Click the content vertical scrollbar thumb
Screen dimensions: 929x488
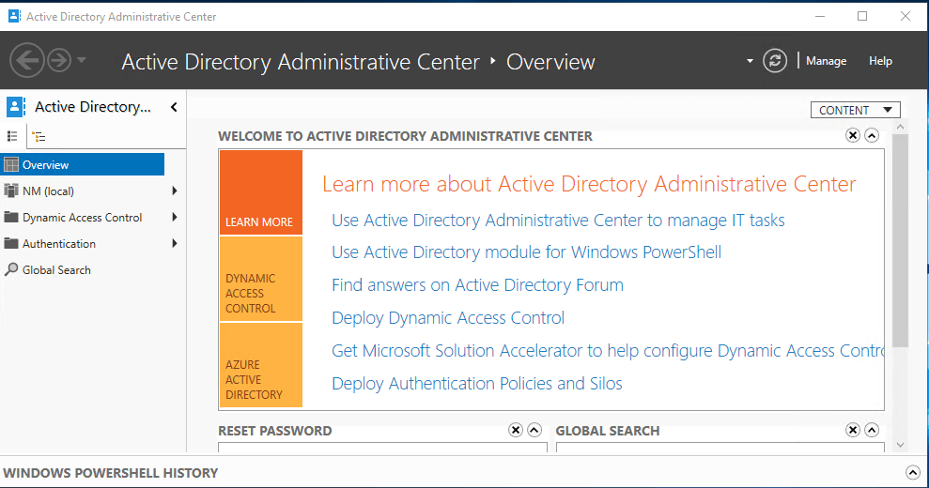coord(901,240)
